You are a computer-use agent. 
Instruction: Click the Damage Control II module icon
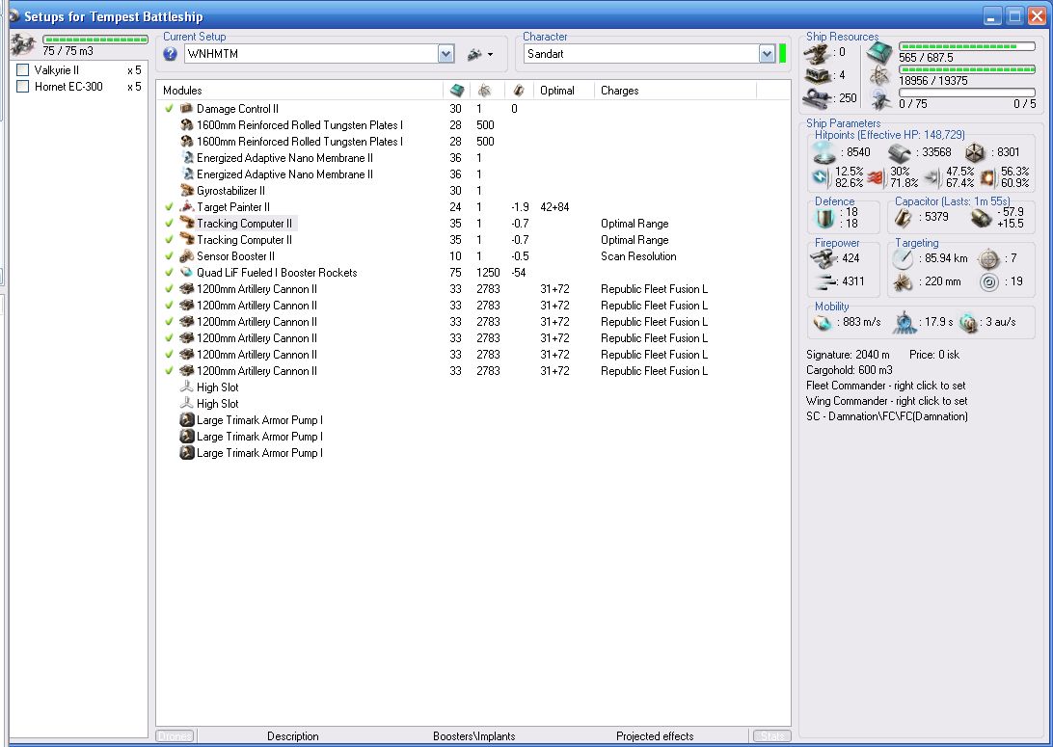[x=187, y=109]
